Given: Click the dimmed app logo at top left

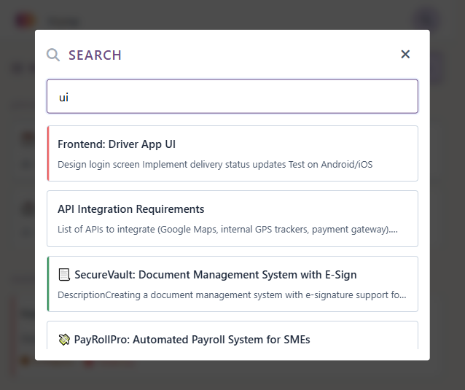Looking at the screenshot, I should pyautogui.click(x=24, y=20).
